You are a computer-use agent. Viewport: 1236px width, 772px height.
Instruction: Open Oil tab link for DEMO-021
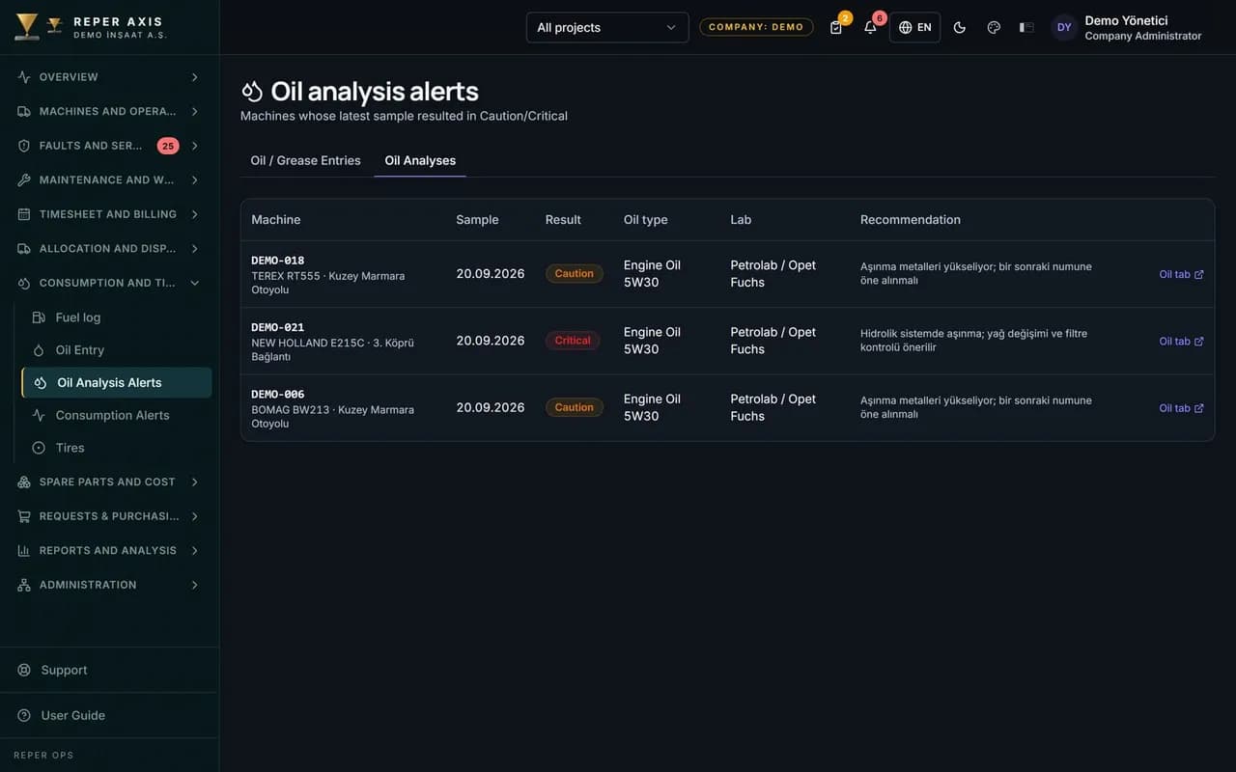(1181, 341)
